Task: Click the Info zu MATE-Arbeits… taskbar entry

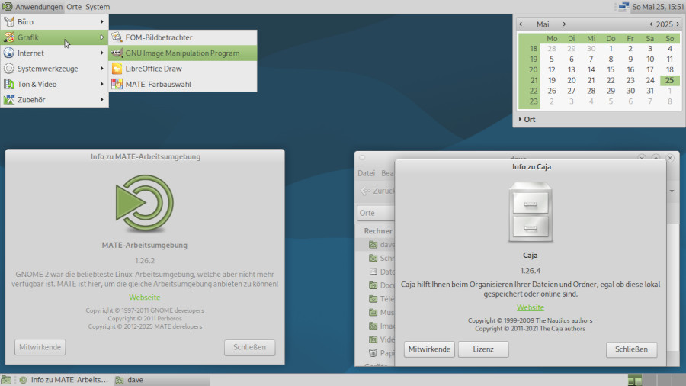Action: click(x=64, y=380)
